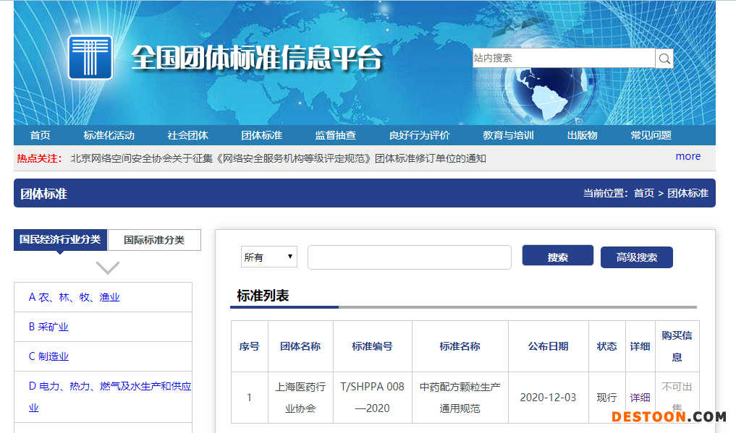Open the 北京网络空间安全协会 notice headline

pos(278,158)
